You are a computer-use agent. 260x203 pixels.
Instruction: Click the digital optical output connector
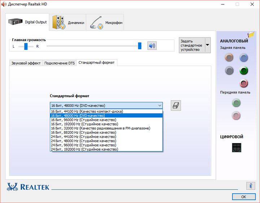click(237, 147)
